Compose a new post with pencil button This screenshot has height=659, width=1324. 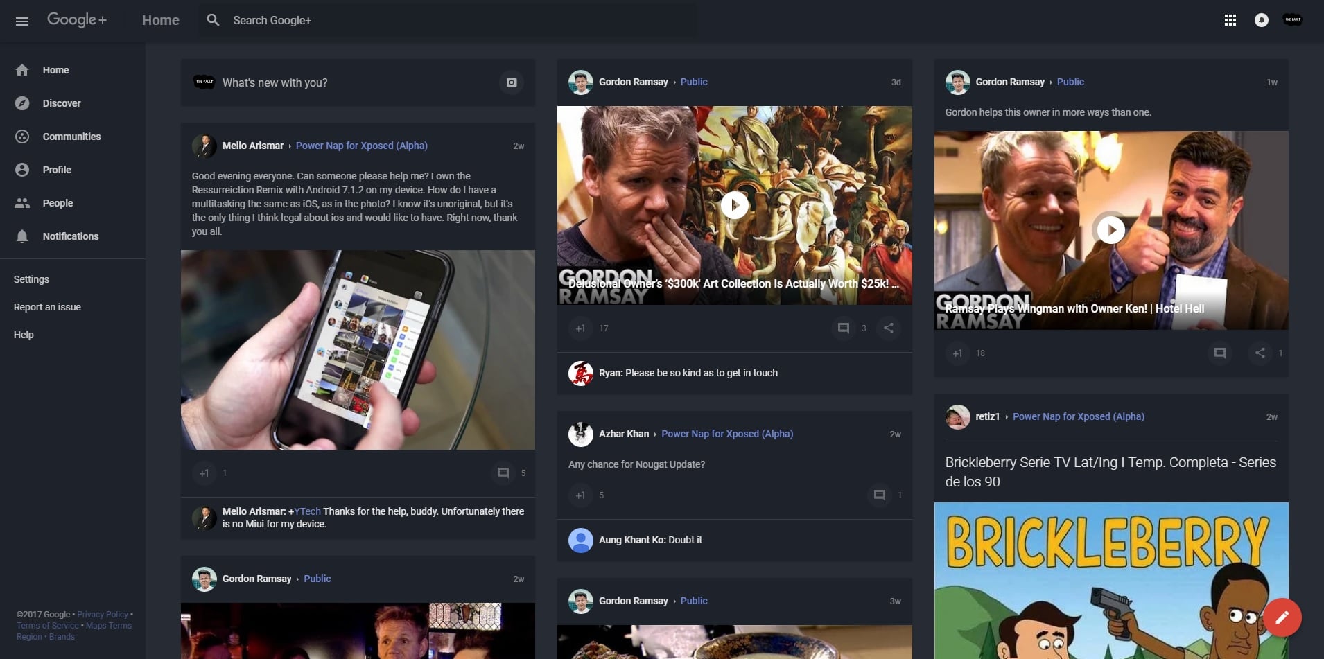point(1282,617)
